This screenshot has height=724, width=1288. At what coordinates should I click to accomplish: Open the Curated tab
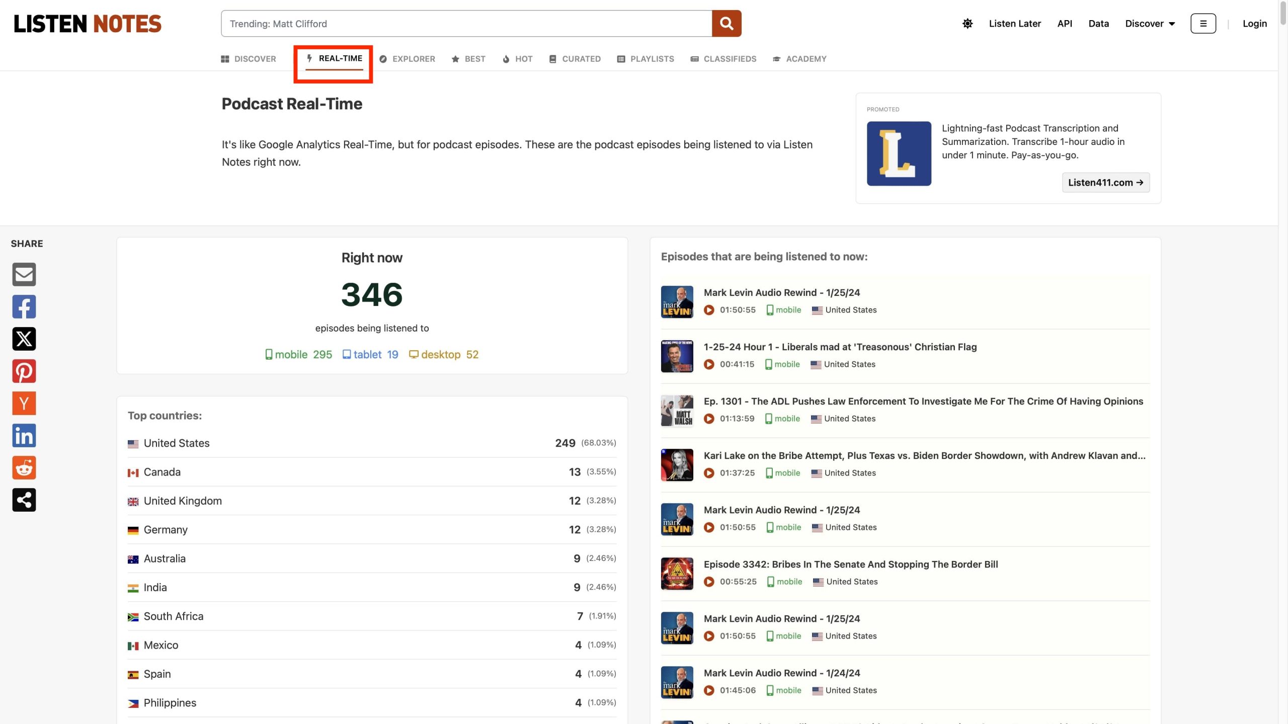(575, 59)
